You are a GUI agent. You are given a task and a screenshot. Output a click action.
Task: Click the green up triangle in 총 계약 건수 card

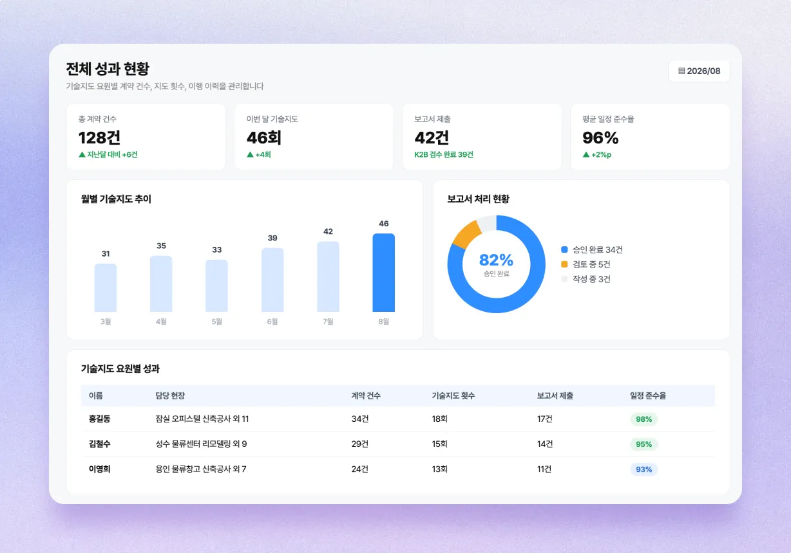[82, 154]
